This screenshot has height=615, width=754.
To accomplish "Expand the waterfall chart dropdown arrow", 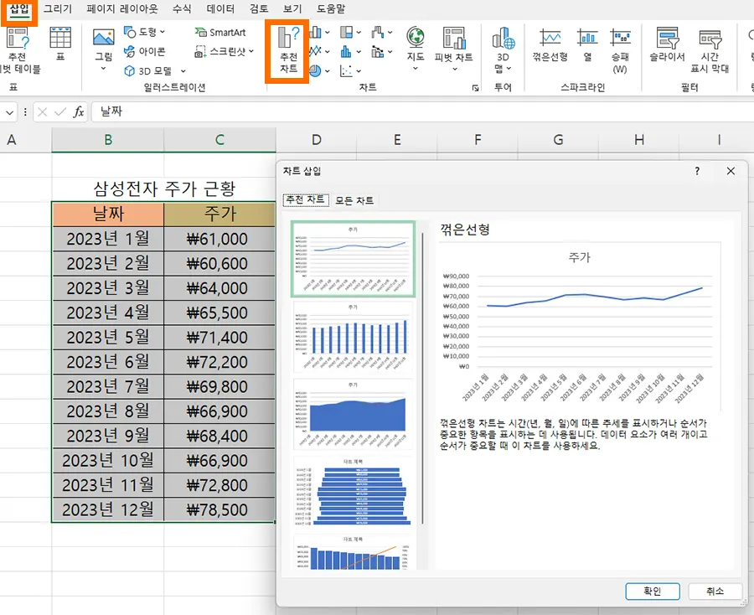I will (x=390, y=32).
